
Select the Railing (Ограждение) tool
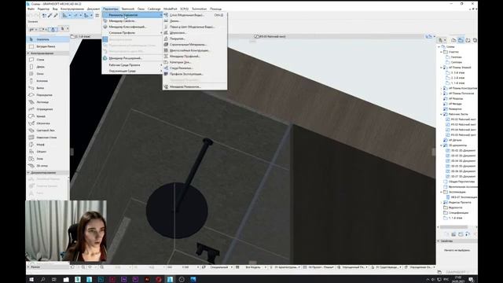(x=47, y=109)
